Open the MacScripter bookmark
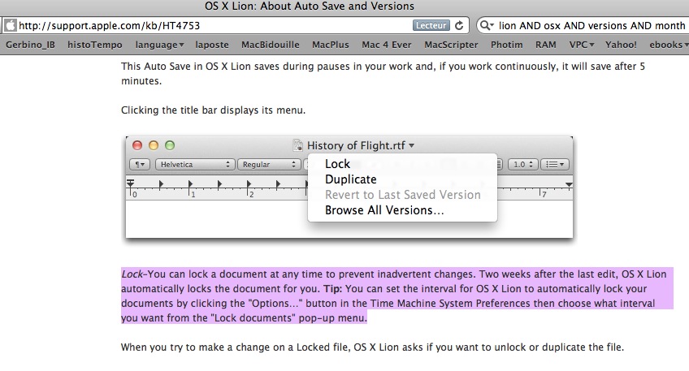The height and width of the screenshot is (371, 689). tap(451, 45)
